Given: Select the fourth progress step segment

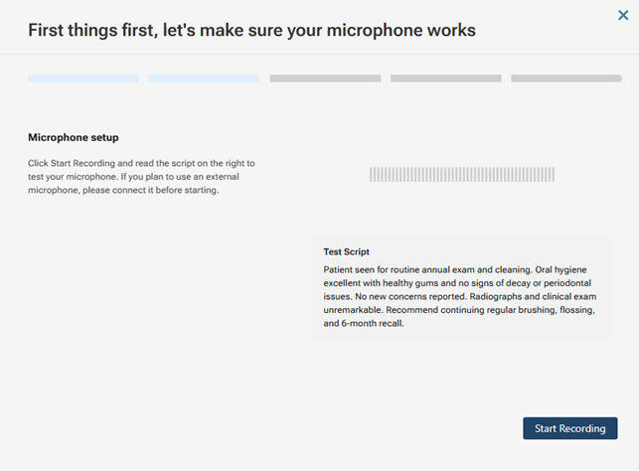Looking at the screenshot, I should [x=445, y=78].
